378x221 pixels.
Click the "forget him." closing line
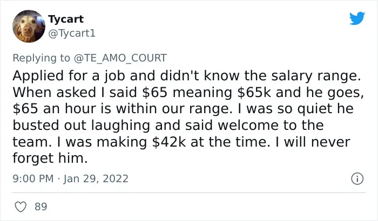coord(50,158)
